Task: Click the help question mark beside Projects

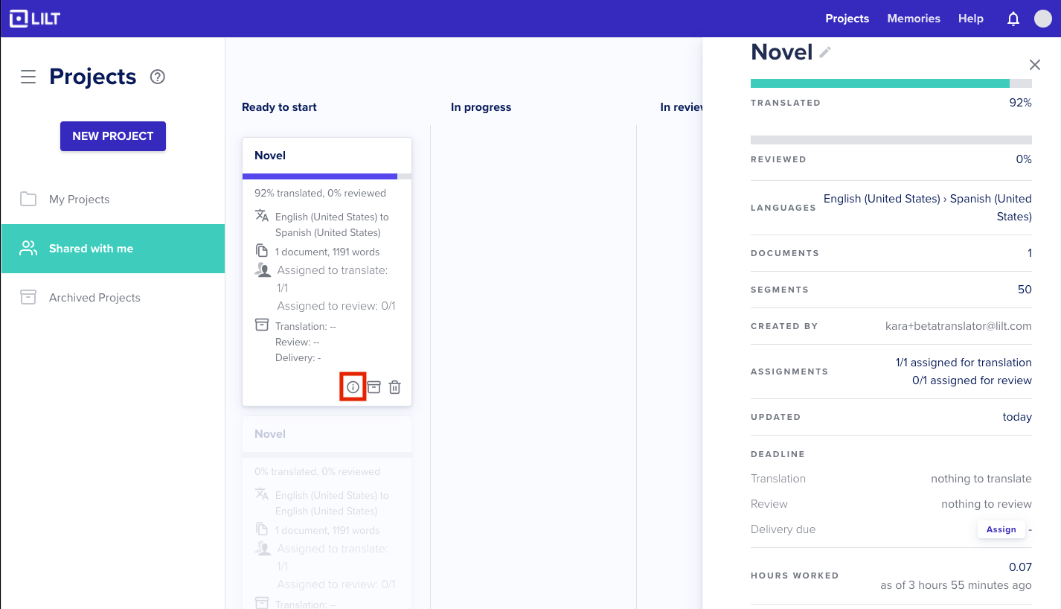Action: 157,77
